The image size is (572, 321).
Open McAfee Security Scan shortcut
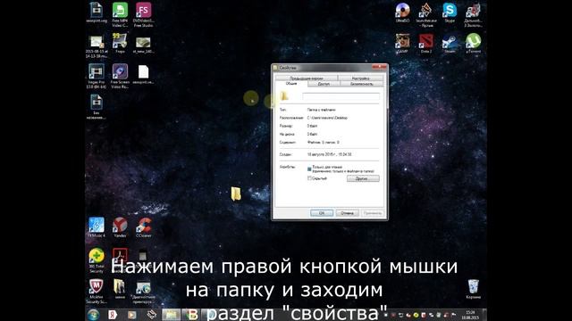point(97,292)
